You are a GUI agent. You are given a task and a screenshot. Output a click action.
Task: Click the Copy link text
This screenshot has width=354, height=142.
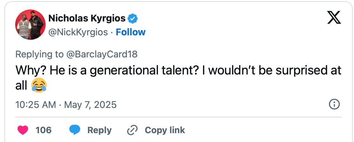click(165, 130)
